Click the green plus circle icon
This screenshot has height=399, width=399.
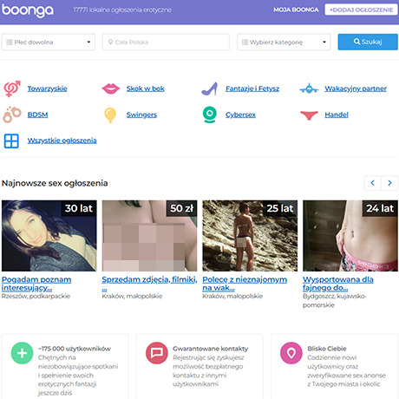click(x=22, y=353)
